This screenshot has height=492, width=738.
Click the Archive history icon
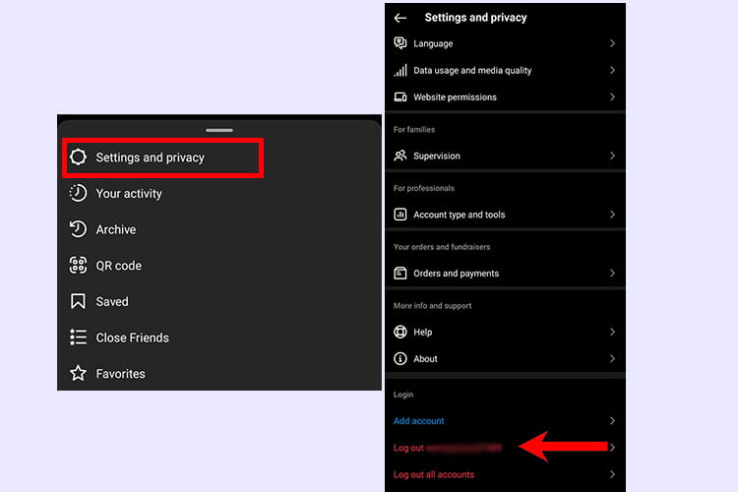point(79,229)
